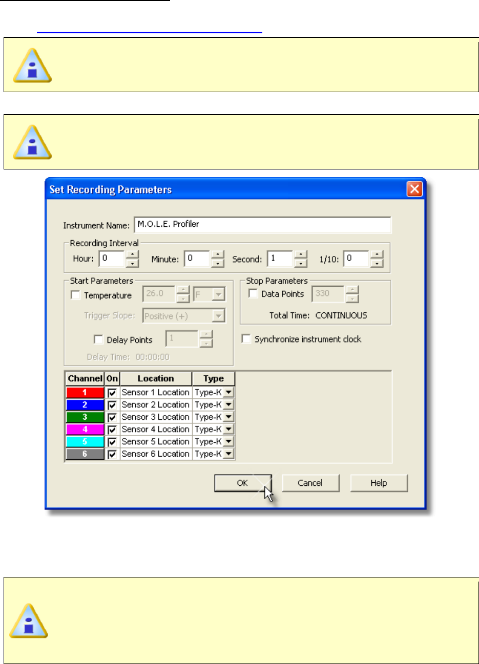Click the gray channel 6 color swatch
The image size is (479, 664).
(85, 454)
